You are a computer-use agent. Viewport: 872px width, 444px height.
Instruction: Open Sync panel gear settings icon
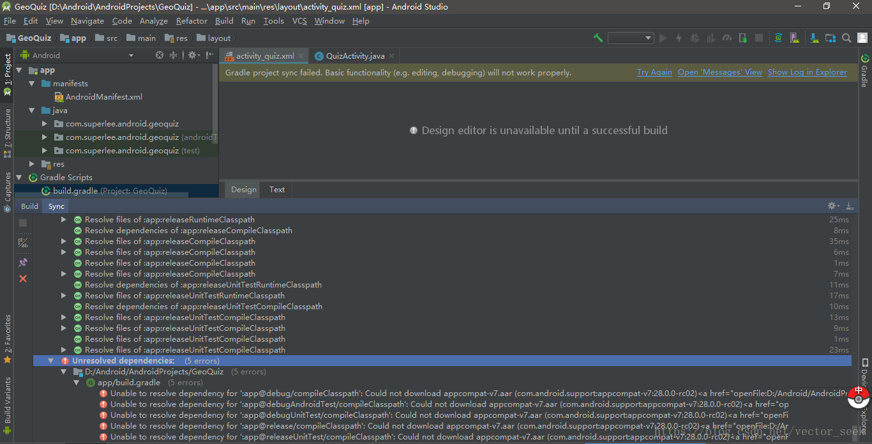click(833, 206)
